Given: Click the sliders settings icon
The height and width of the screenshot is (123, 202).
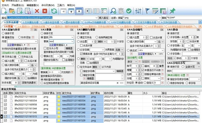Looking at the screenshot, I should pyautogui.click(x=138, y=11).
